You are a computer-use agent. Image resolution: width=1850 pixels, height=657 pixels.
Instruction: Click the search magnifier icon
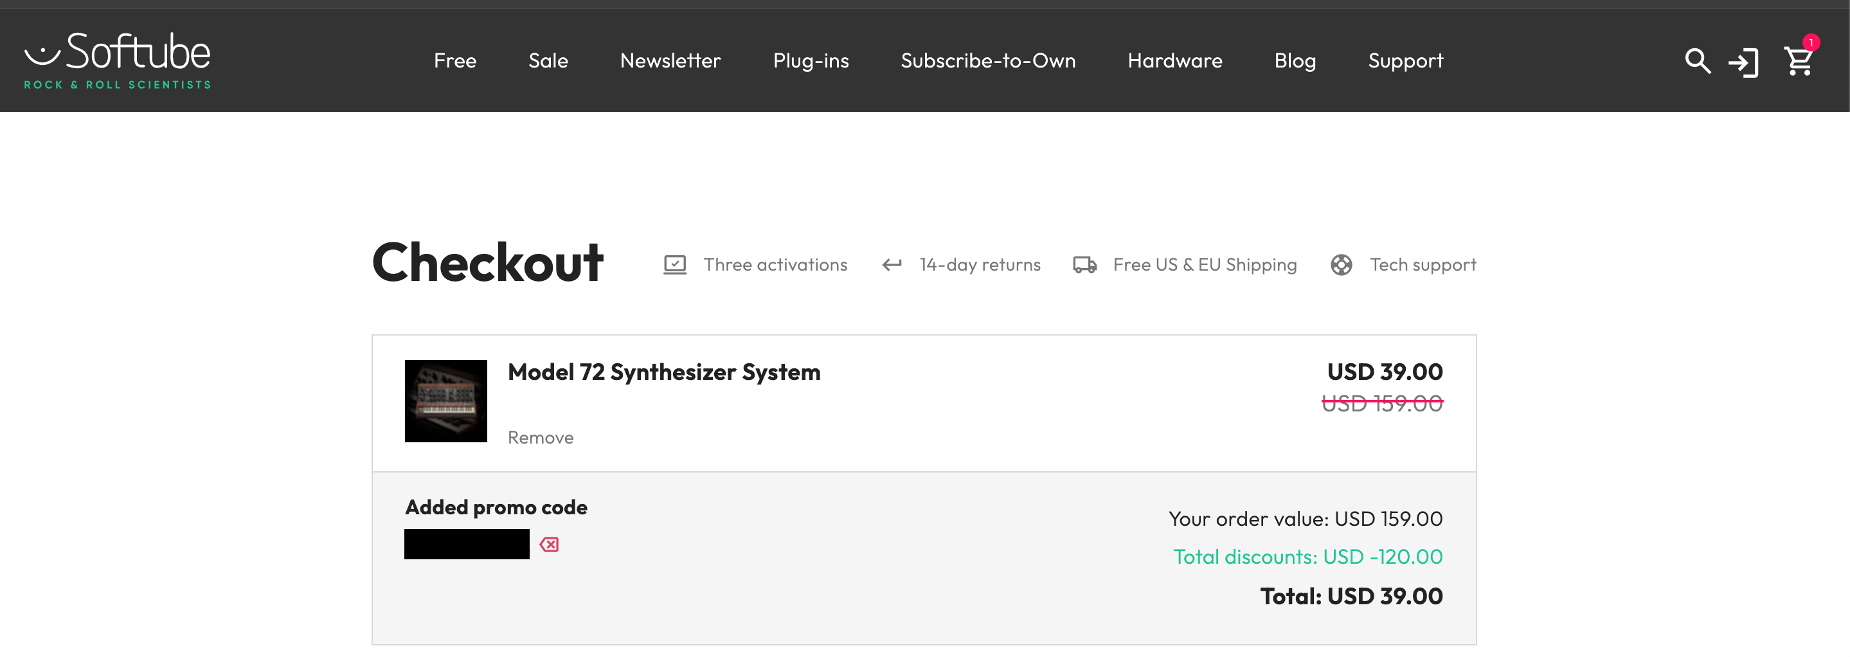(1697, 61)
